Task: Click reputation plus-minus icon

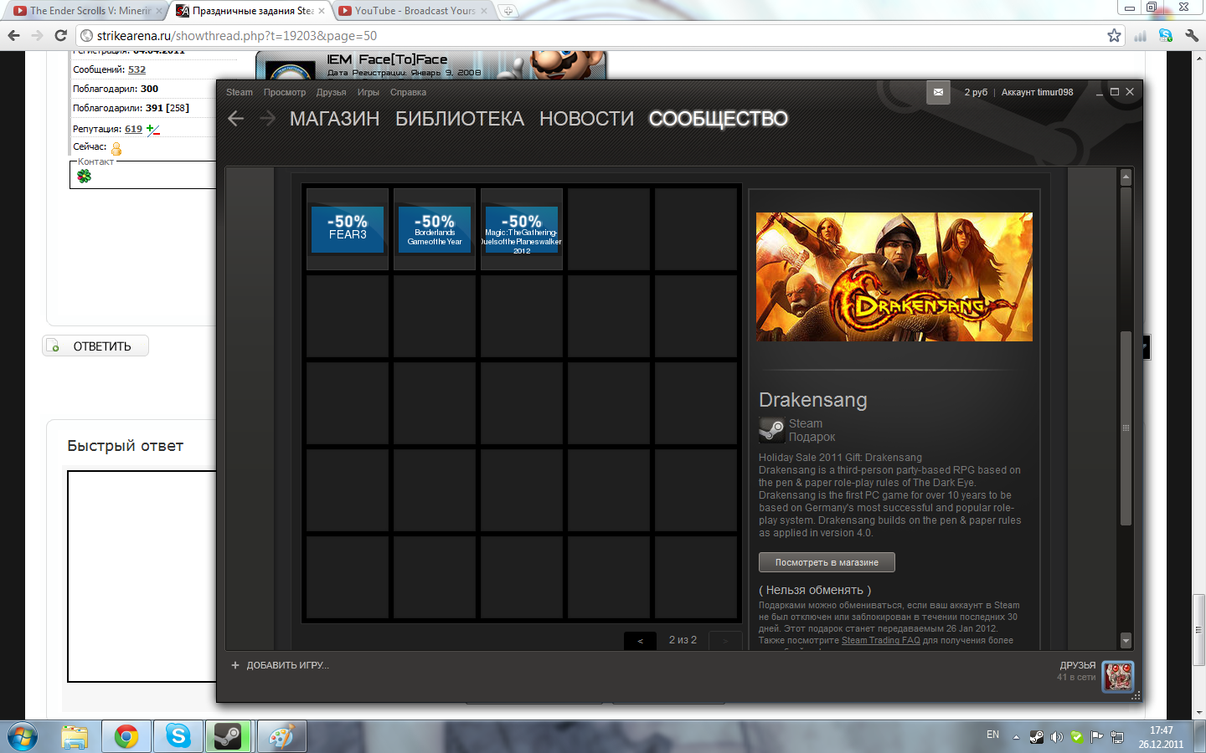Action: click(152, 129)
